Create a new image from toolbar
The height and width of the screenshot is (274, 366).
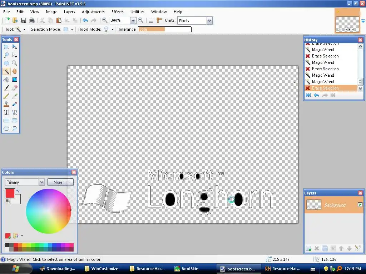point(7,20)
